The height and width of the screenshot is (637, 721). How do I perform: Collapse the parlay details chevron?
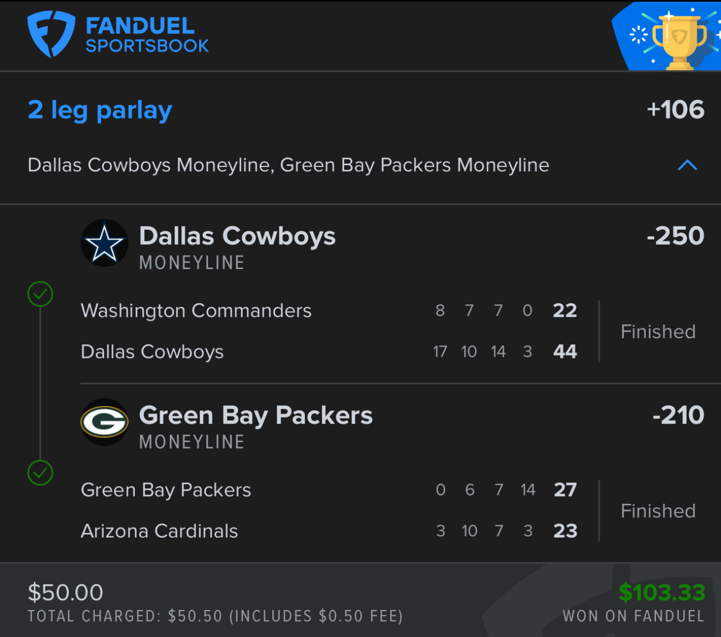pyautogui.click(x=687, y=165)
